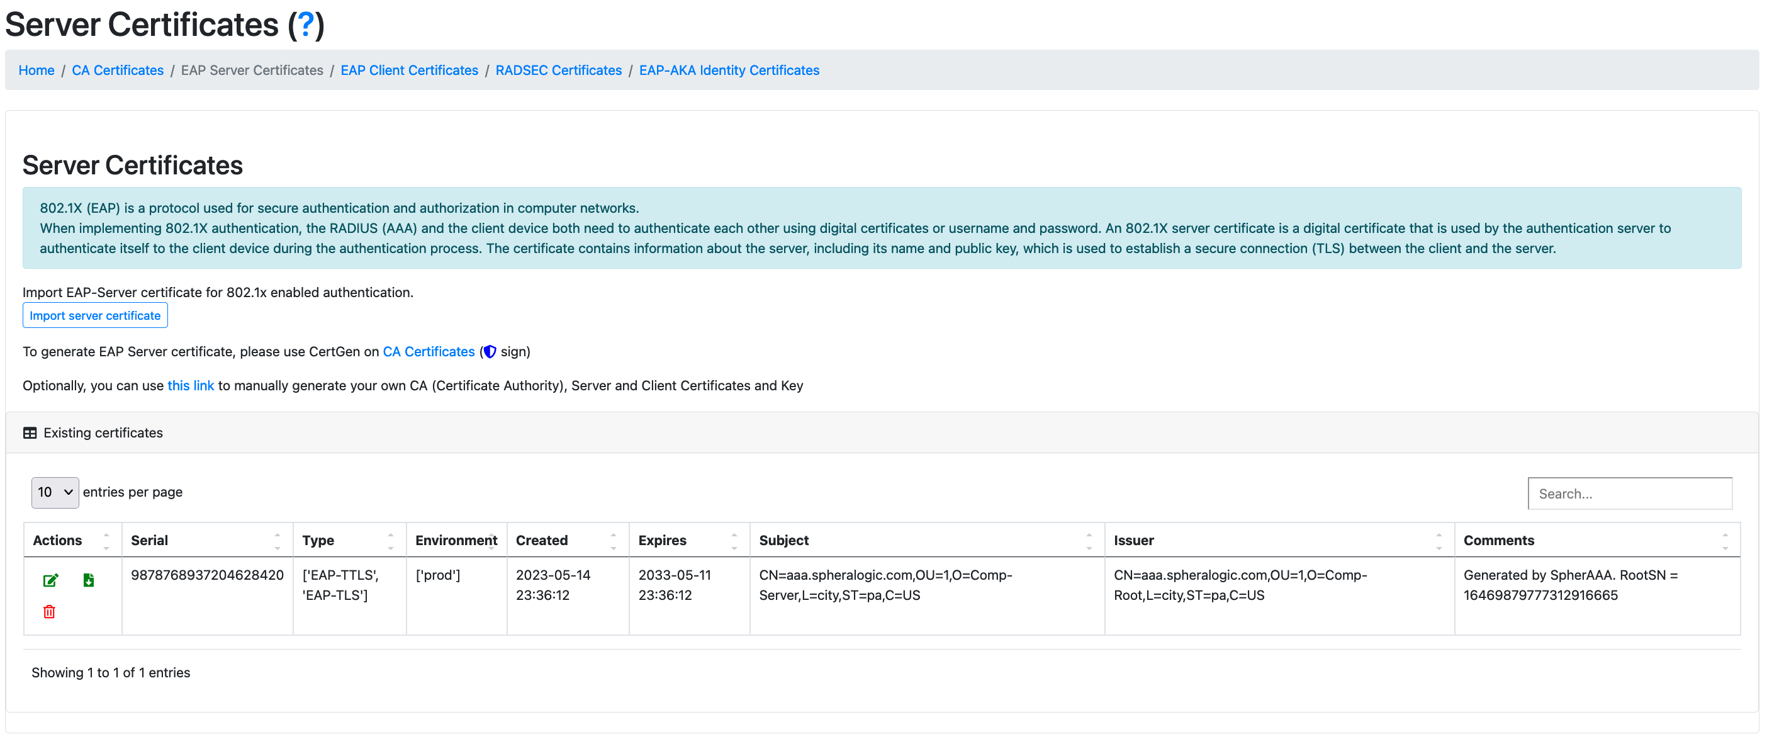Image resolution: width=1767 pixels, height=739 pixels.
Task: Sort table by Expires column
Action: pos(688,540)
